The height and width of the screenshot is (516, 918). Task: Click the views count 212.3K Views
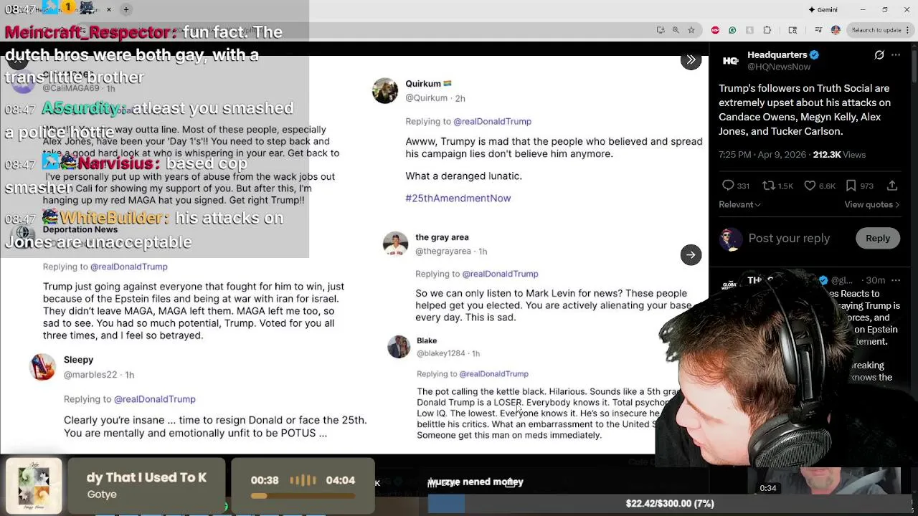click(x=839, y=155)
